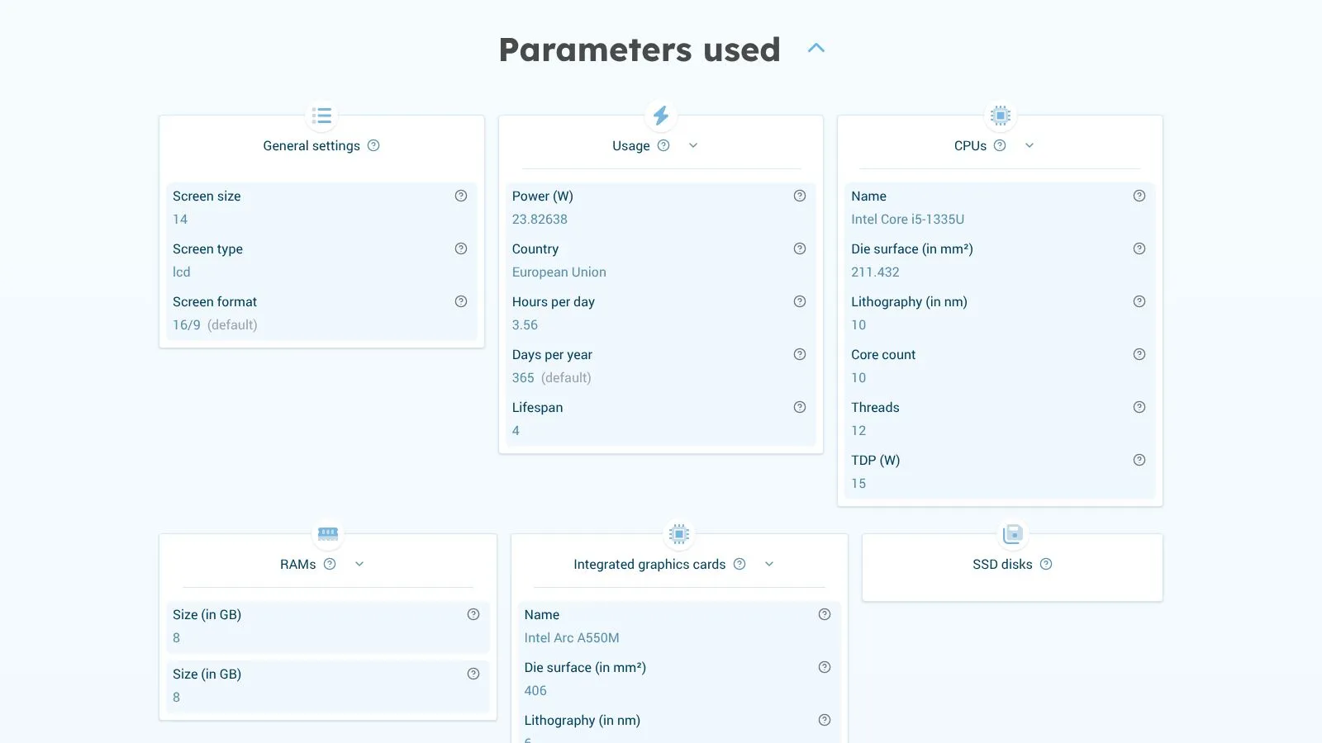
Task: Click the Intel Arc A550M value
Action: pyautogui.click(x=572, y=638)
